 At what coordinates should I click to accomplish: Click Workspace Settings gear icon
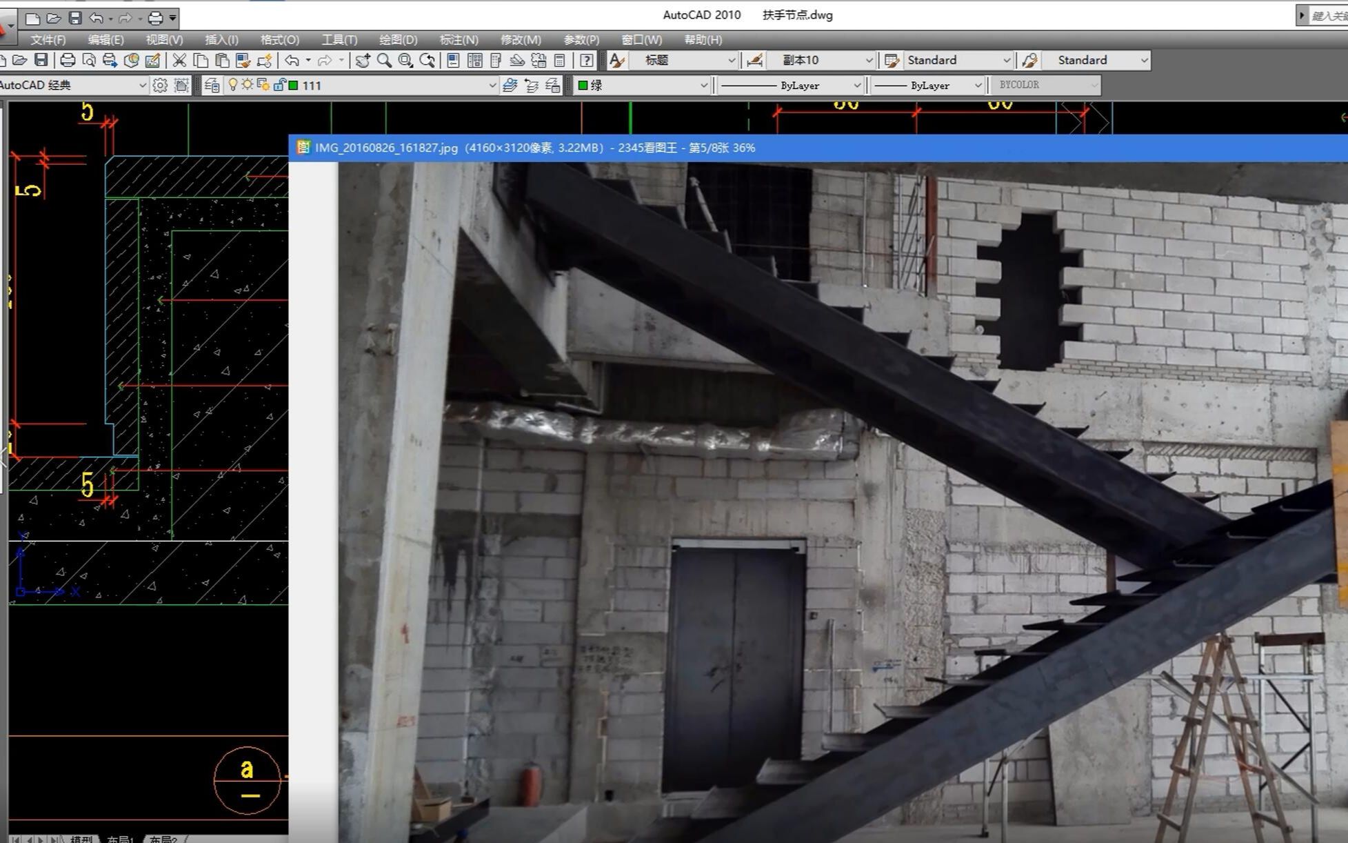(x=160, y=86)
